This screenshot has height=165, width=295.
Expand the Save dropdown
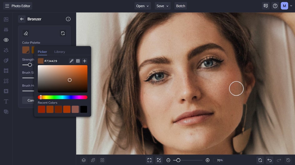click(162, 6)
